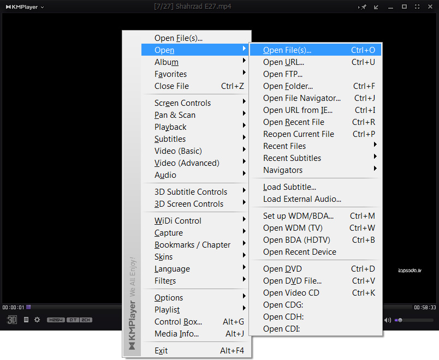Image resolution: width=439 pixels, height=360 pixels.
Task: Click the minimize-to-tray arrow icon
Action: point(376,7)
